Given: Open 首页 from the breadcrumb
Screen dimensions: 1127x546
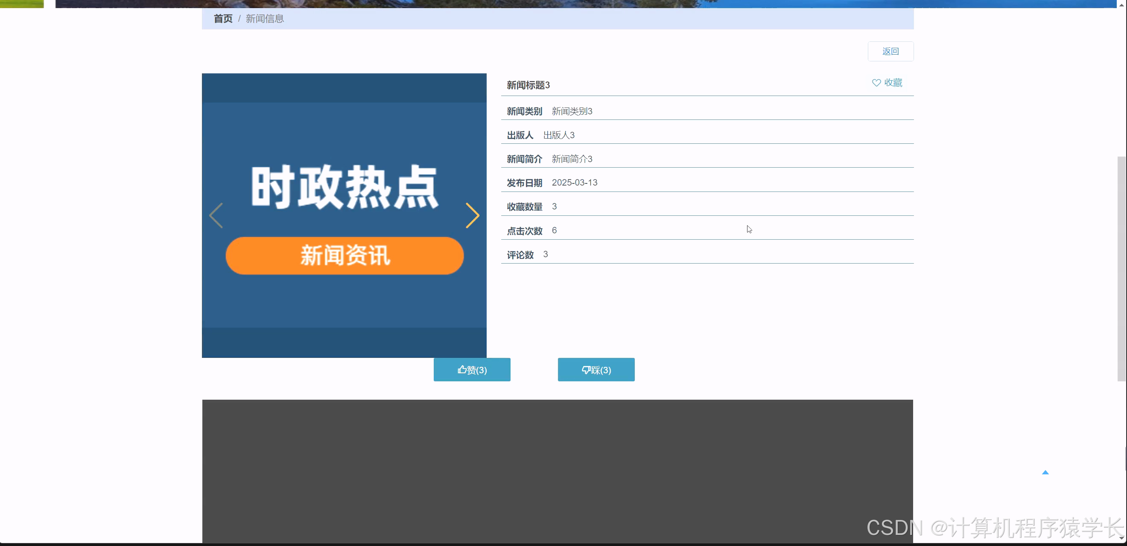Looking at the screenshot, I should [223, 18].
